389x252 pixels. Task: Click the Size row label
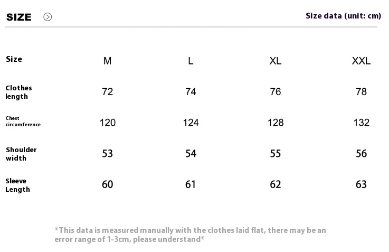coord(14,59)
